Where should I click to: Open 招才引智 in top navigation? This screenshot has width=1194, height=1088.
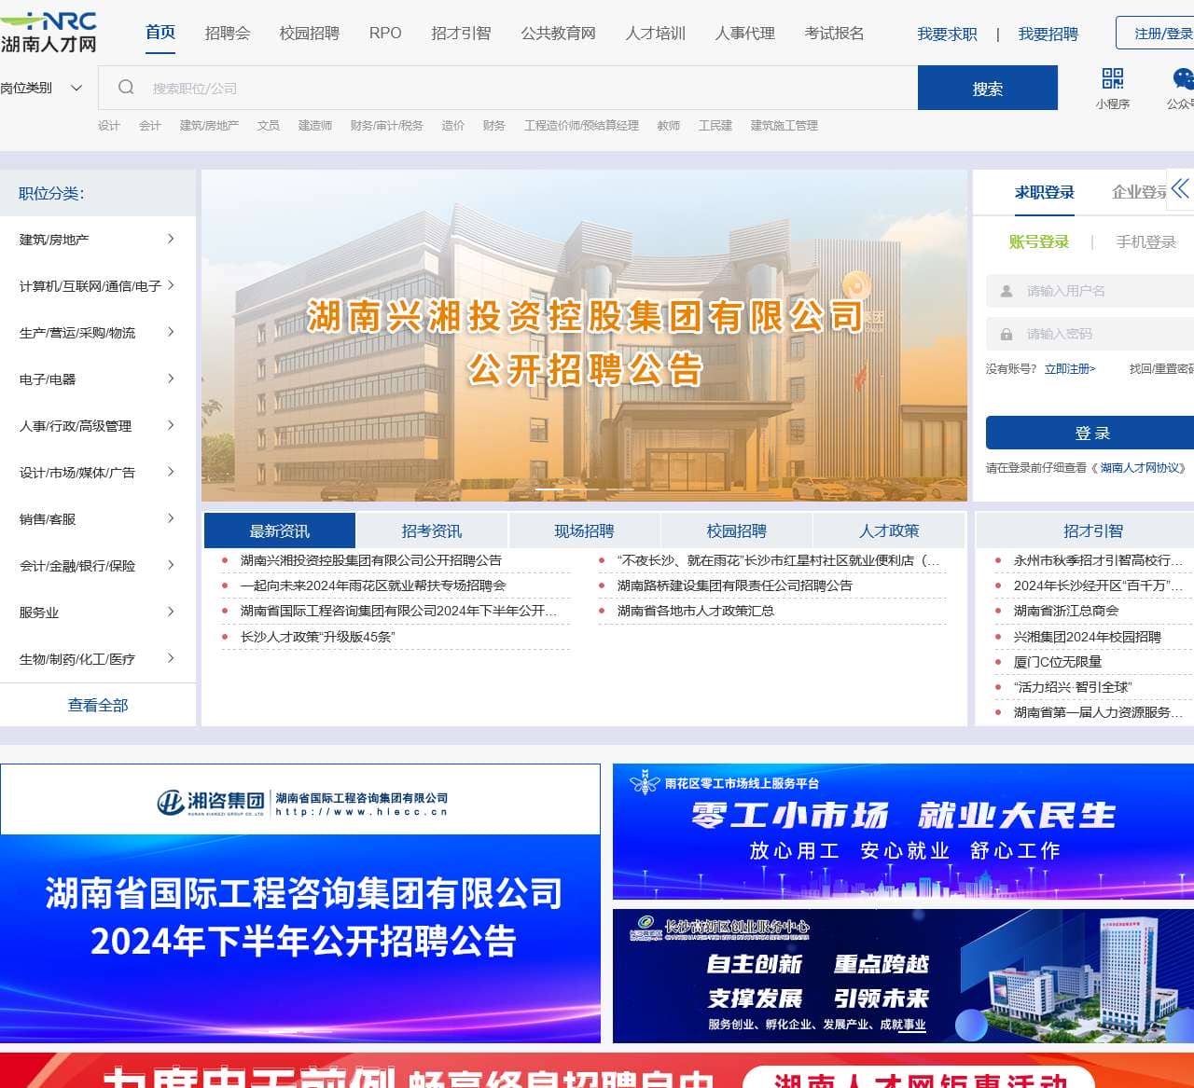click(461, 33)
